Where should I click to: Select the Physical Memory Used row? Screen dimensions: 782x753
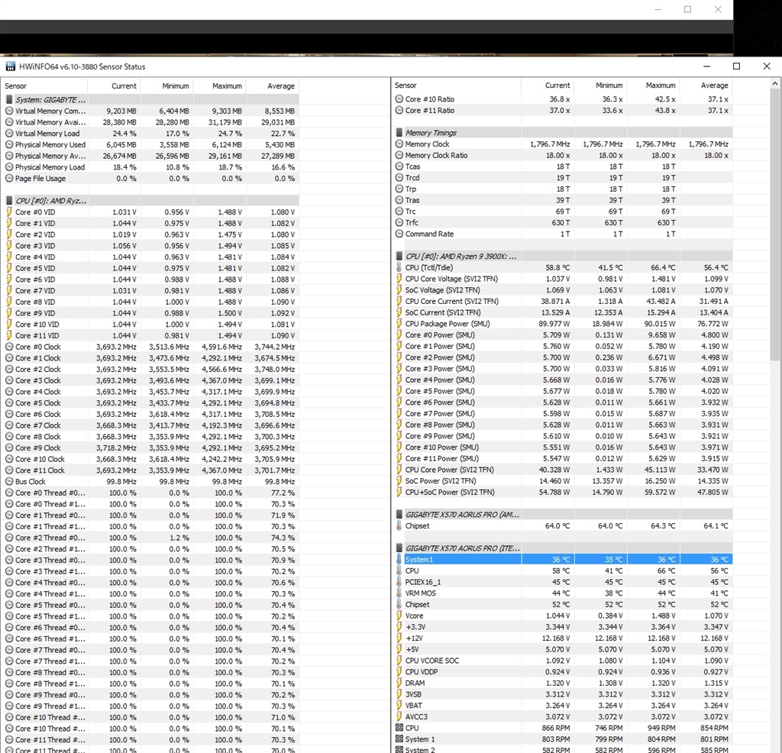point(50,145)
